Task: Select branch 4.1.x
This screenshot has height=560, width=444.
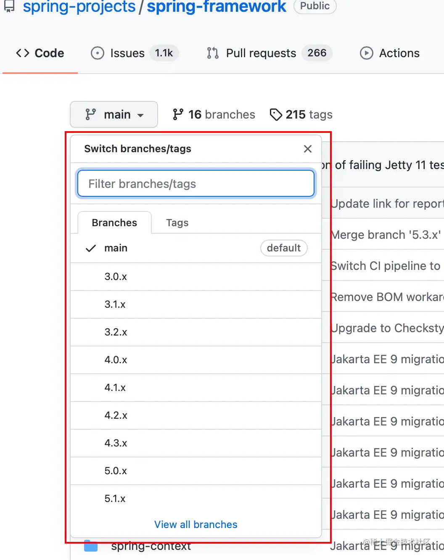Action: (x=196, y=388)
